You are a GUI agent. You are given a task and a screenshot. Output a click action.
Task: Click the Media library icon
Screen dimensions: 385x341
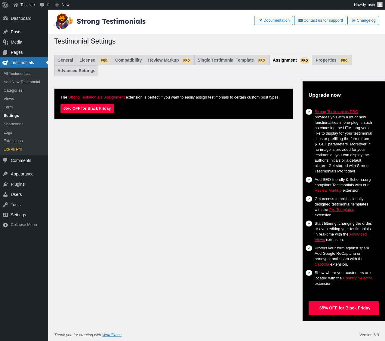pos(5,42)
